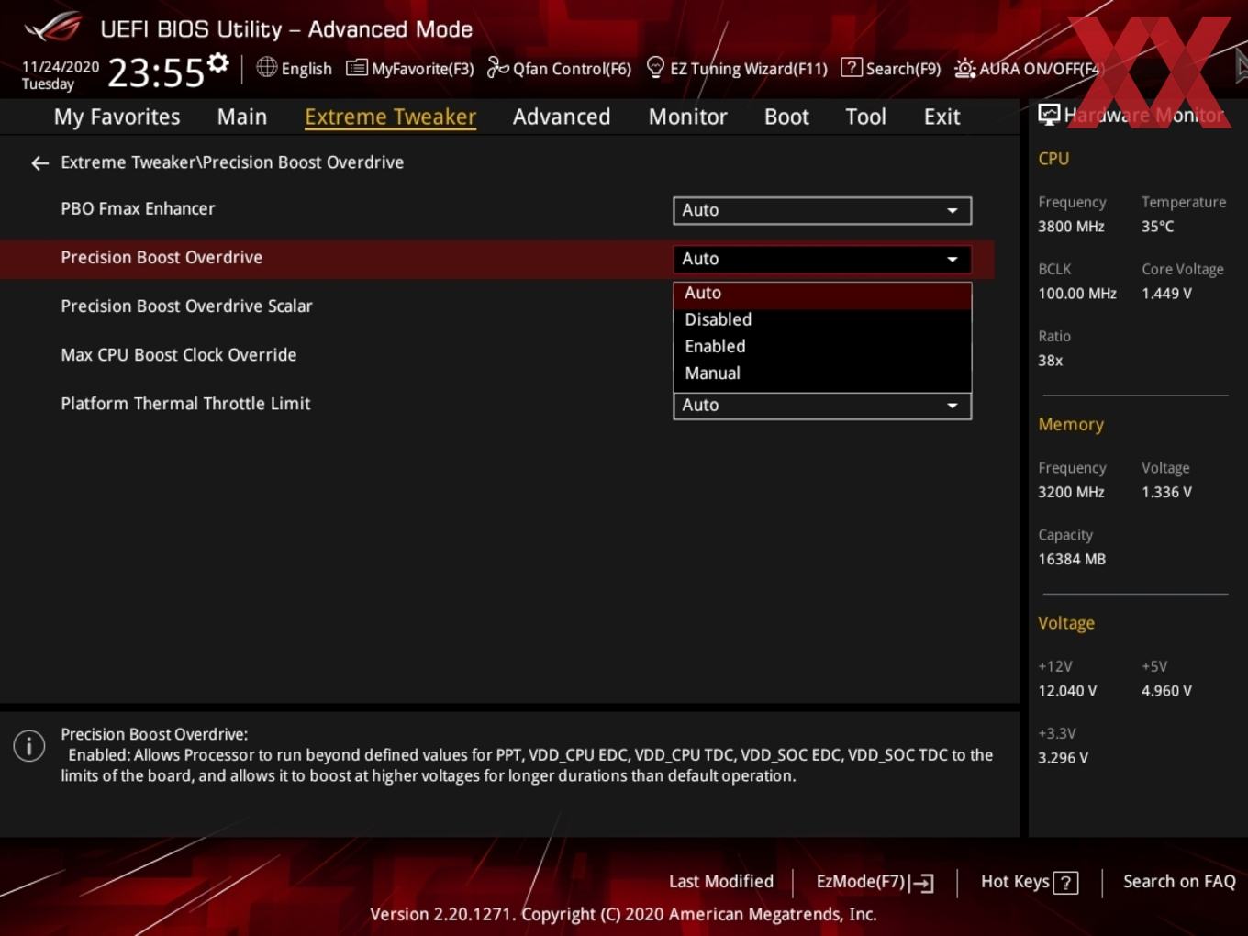Select the Extreme Tweaker tab
The width and height of the screenshot is (1248, 936).
click(x=390, y=117)
